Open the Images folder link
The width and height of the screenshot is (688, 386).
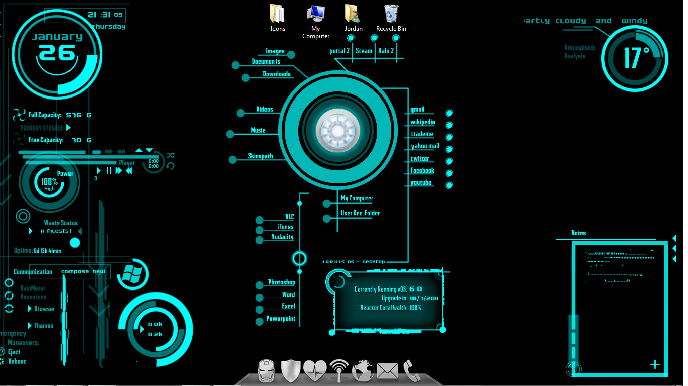(276, 51)
